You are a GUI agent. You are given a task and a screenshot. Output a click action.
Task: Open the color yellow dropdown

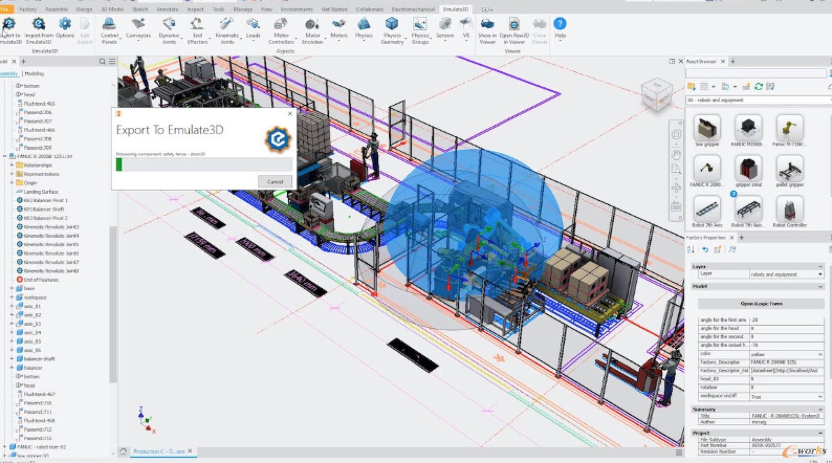820,354
